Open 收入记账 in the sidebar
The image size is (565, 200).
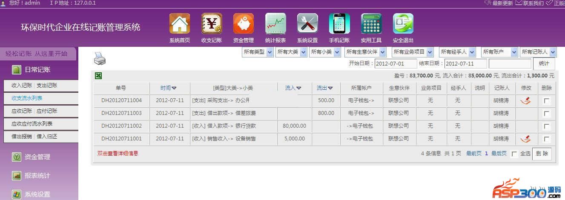click(22, 85)
